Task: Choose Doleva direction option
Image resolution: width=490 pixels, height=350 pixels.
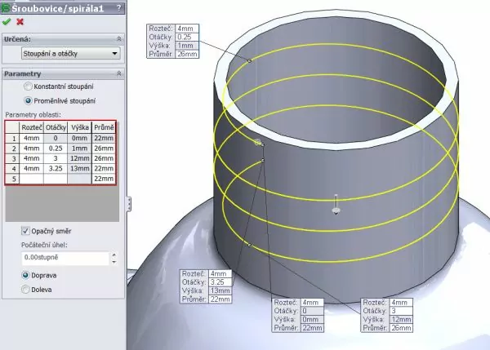Action: [x=25, y=289]
